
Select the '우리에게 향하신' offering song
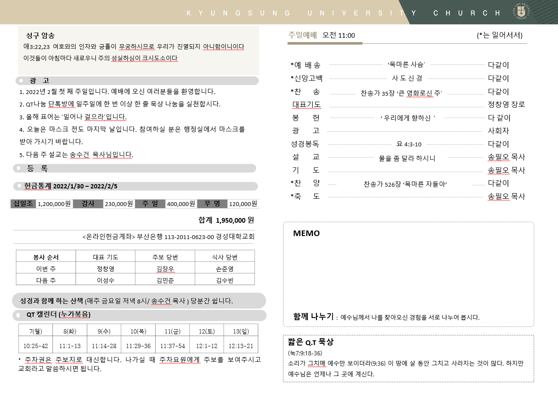coord(408,118)
